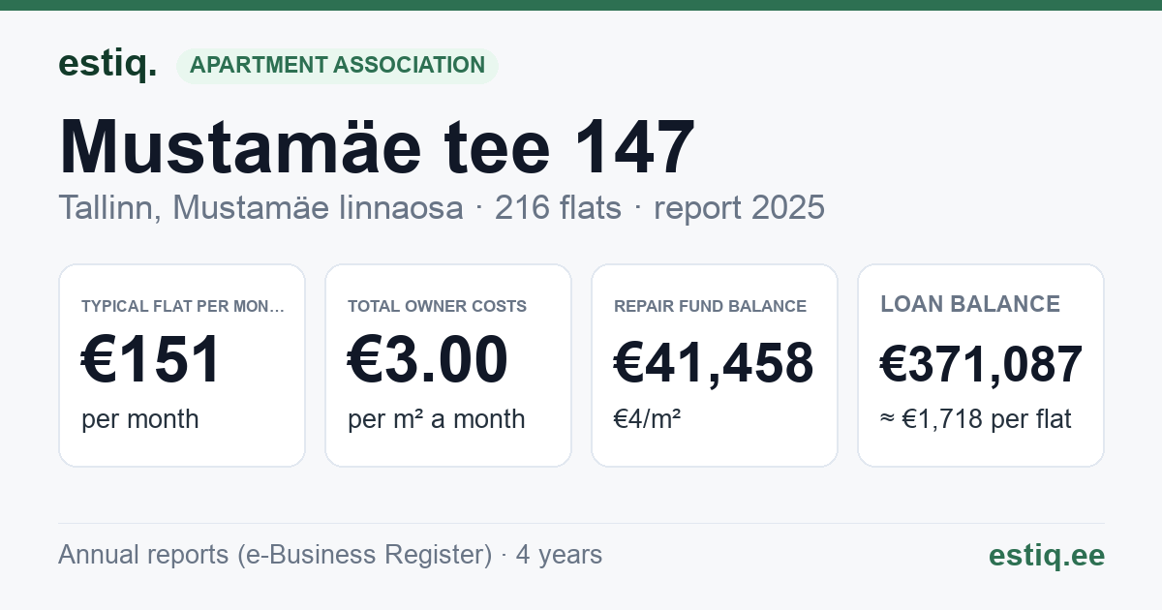The width and height of the screenshot is (1162, 610).
Task: Click the €41,458 value
Action: tap(714, 364)
